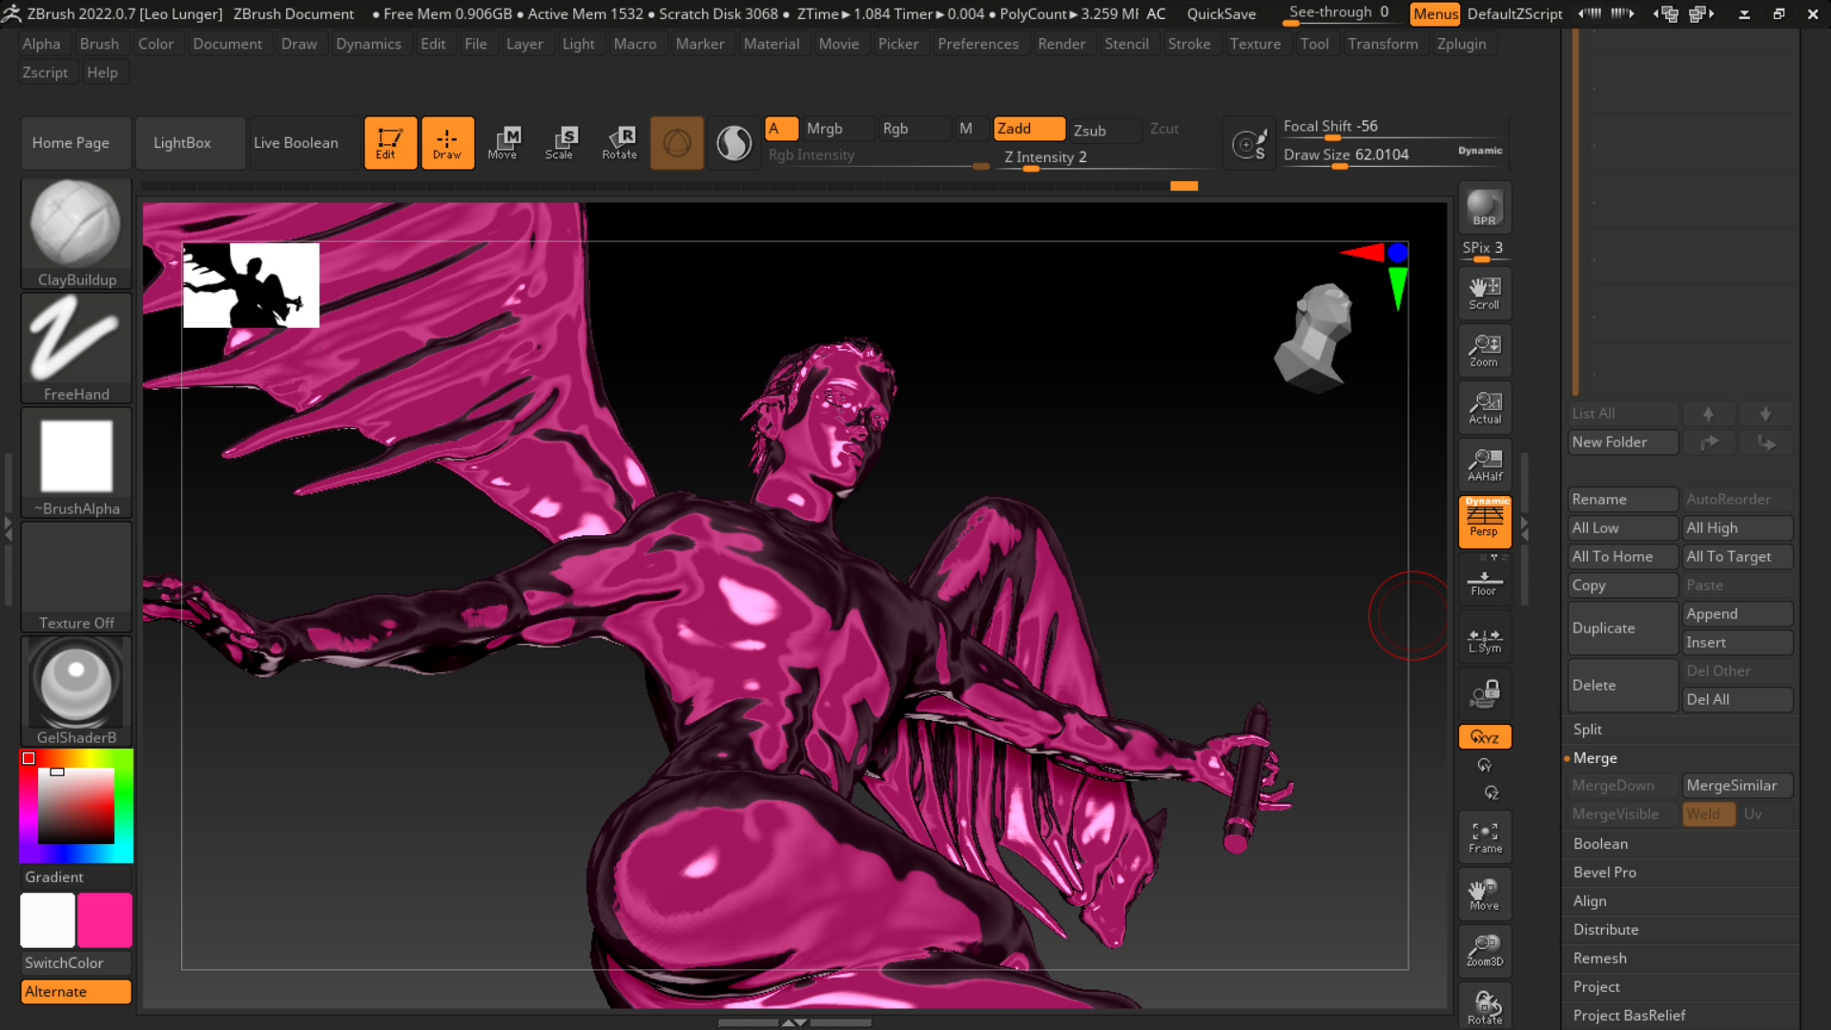
Task: Click the Frame view icon
Action: pos(1484,836)
